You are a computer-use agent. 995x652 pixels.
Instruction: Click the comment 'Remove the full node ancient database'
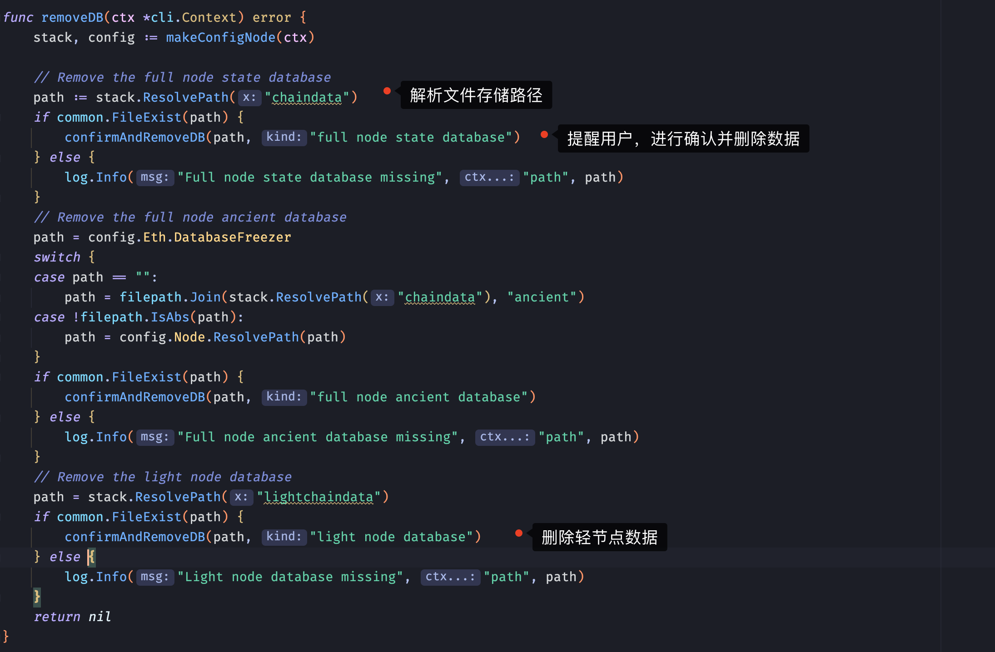click(x=190, y=217)
